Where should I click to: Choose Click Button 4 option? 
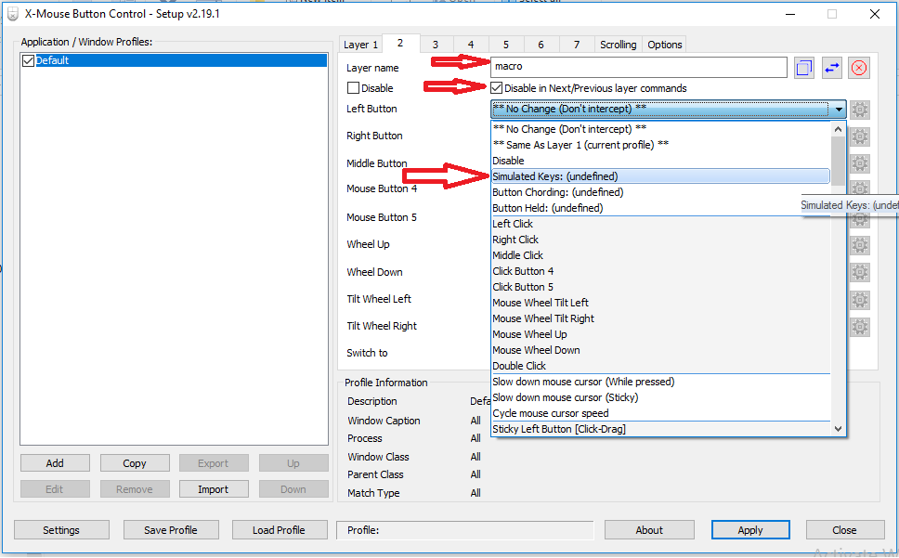(660, 271)
